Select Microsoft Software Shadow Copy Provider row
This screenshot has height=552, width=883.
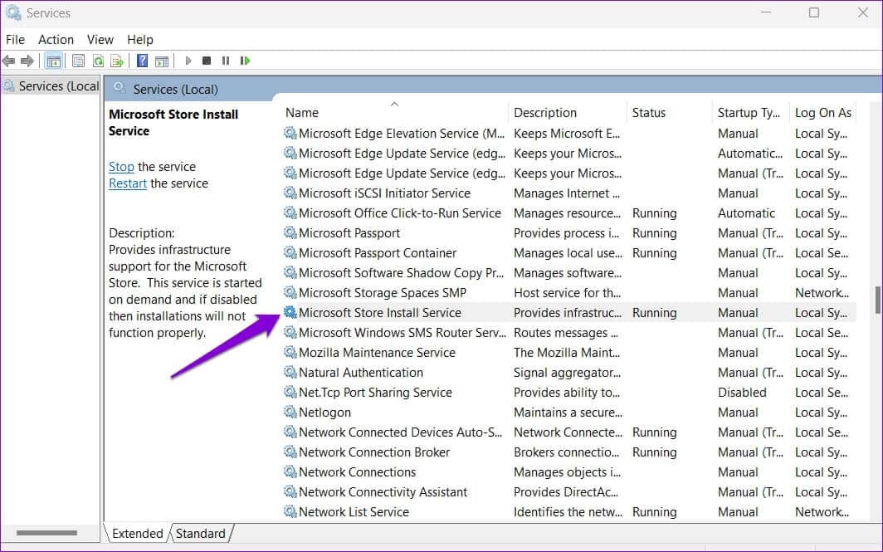tap(568, 272)
